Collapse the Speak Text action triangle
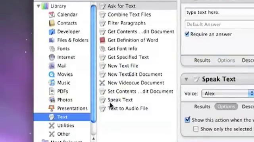Image resolution: width=254 pixels, height=142 pixels. tap(186, 79)
